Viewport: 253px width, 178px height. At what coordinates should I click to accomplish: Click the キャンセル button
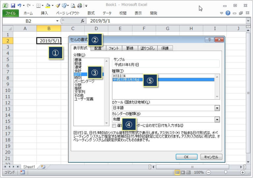[x=211, y=157]
